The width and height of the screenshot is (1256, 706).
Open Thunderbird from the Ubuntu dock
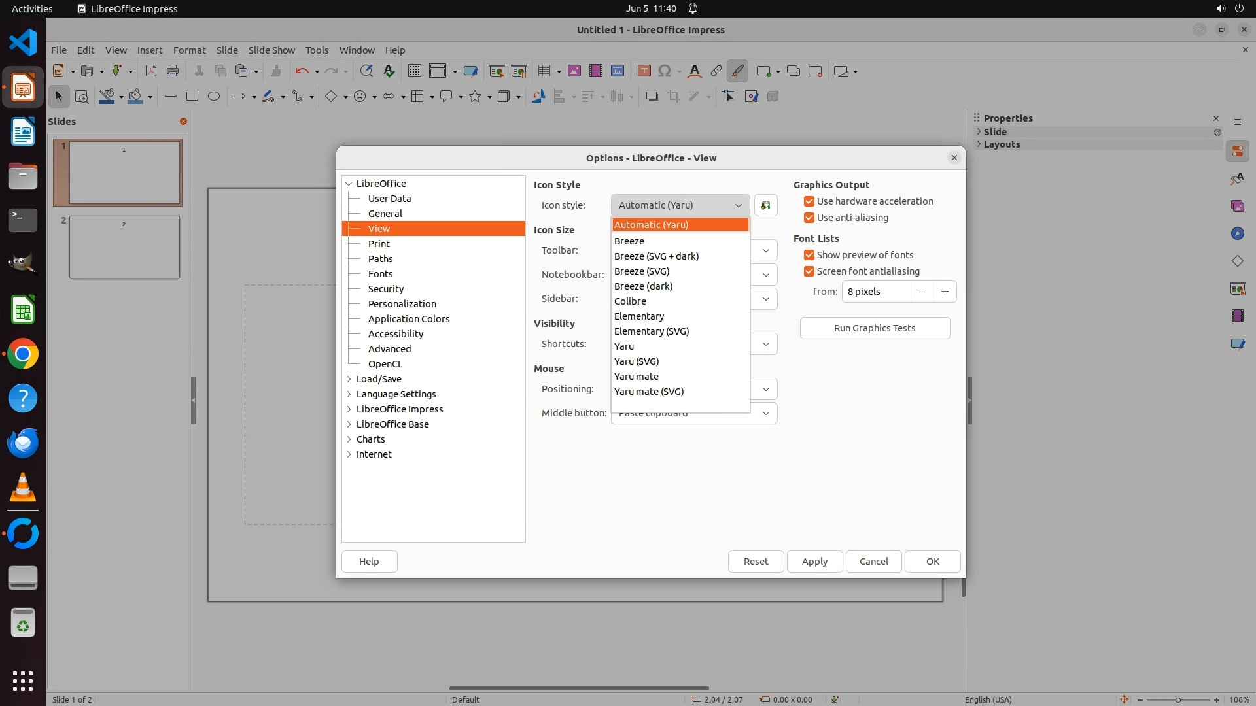[x=23, y=443]
